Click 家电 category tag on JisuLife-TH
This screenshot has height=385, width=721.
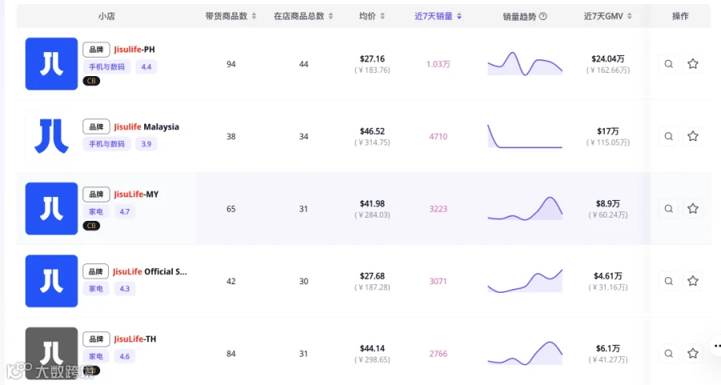95,356
